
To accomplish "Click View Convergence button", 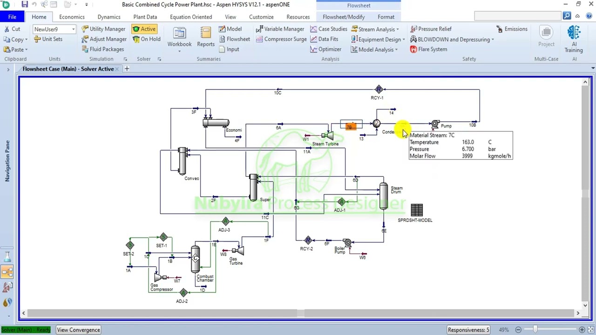I will point(78,330).
